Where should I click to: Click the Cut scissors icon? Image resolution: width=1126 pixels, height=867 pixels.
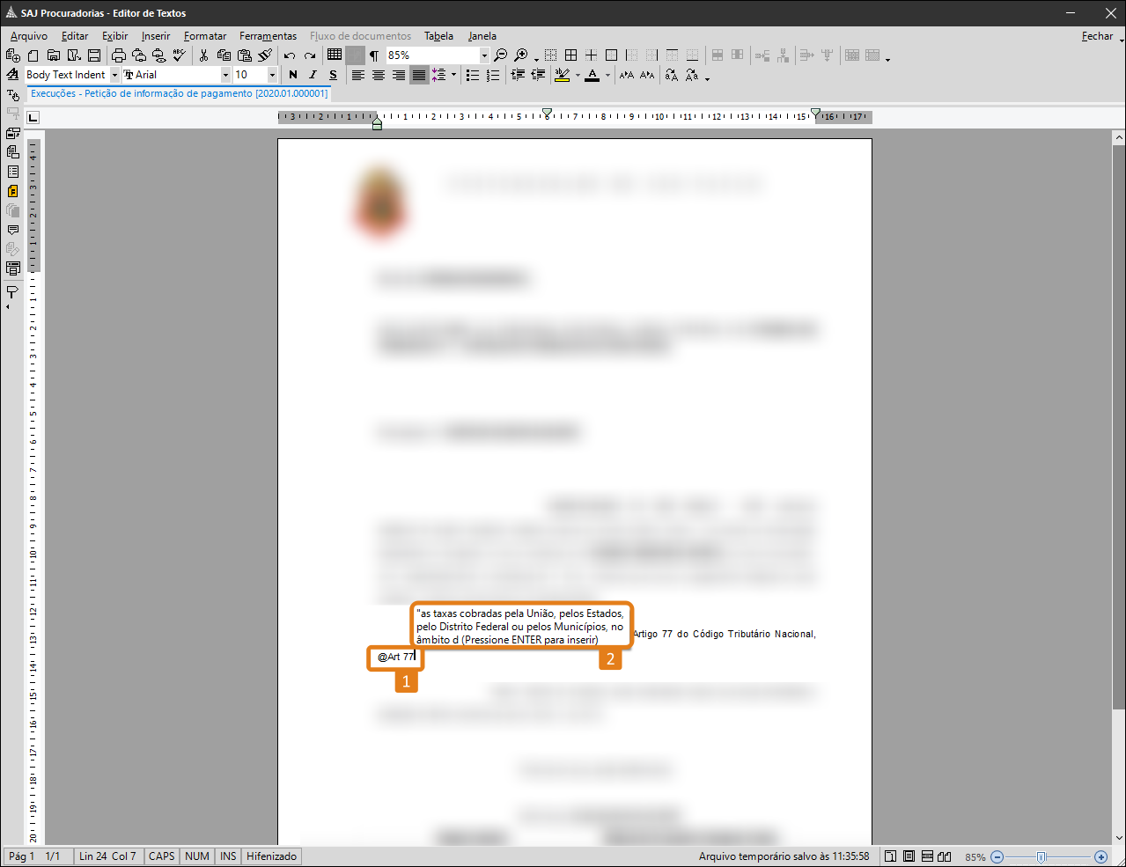coord(203,55)
